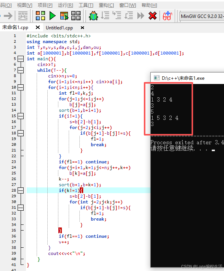Open the 运行[R] menu
Screen dimensions: 224x271
click(x=66, y=5)
